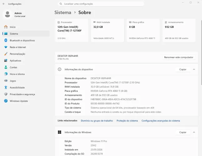Screen dimensions: 202x156
Task: Click the Z790 Pro RS model text
Action: (63, 59)
